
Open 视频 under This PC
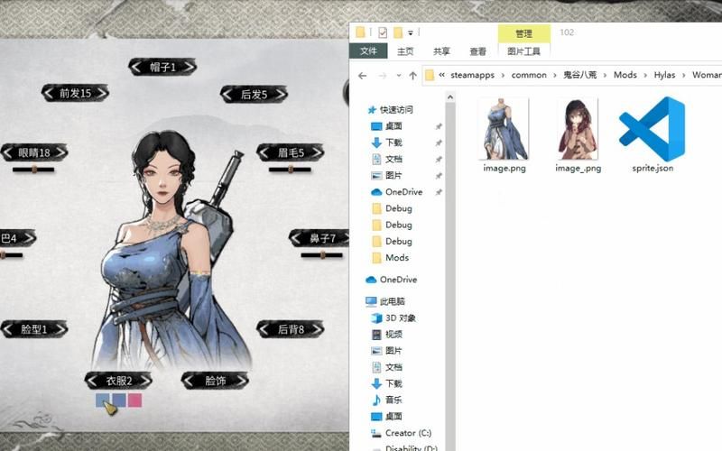[387, 334]
